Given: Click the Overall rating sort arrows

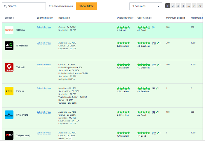Looking at the screenshot, I should 133,18.
